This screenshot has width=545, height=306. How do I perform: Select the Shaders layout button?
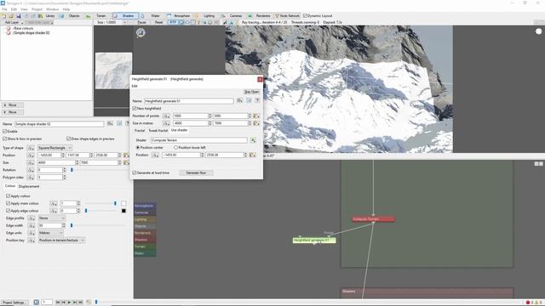125,16
